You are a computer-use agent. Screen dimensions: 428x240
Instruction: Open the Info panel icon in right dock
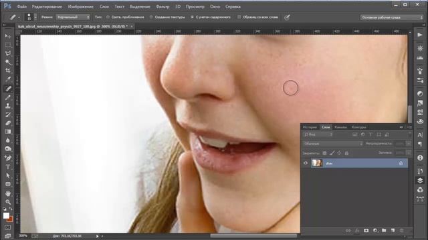tap(420, 158)
